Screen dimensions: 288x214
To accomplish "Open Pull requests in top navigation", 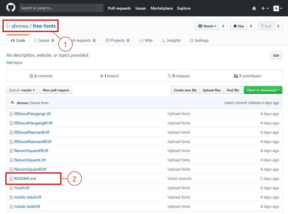I will pyautogui.click(x=119, y=8).
